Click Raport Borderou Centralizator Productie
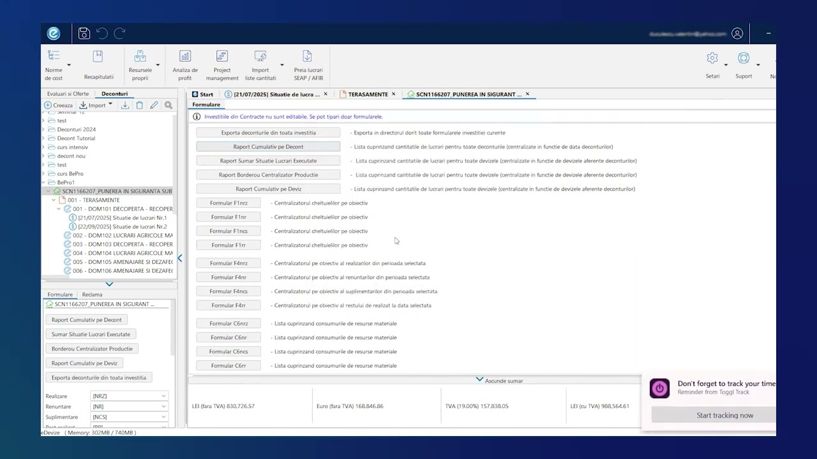Image resolution: width=817 pixels, height=459 pixels. coord(268,175)
